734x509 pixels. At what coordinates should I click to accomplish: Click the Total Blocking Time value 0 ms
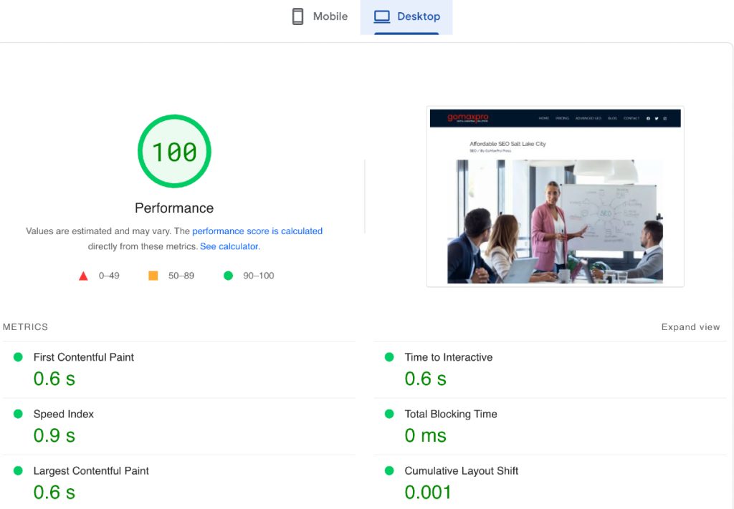tap(426, 435)
